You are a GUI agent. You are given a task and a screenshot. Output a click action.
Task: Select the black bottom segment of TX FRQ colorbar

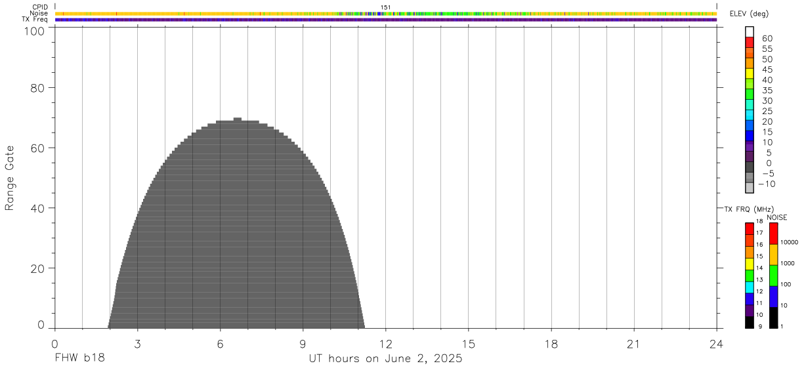(750, 322)
